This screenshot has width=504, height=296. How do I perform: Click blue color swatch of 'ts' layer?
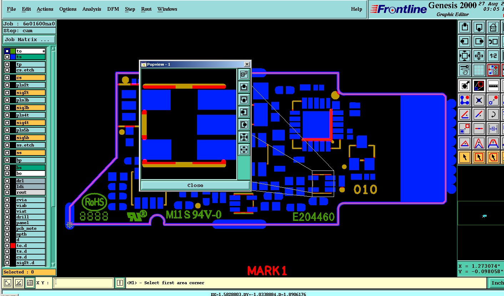[13, 57]
